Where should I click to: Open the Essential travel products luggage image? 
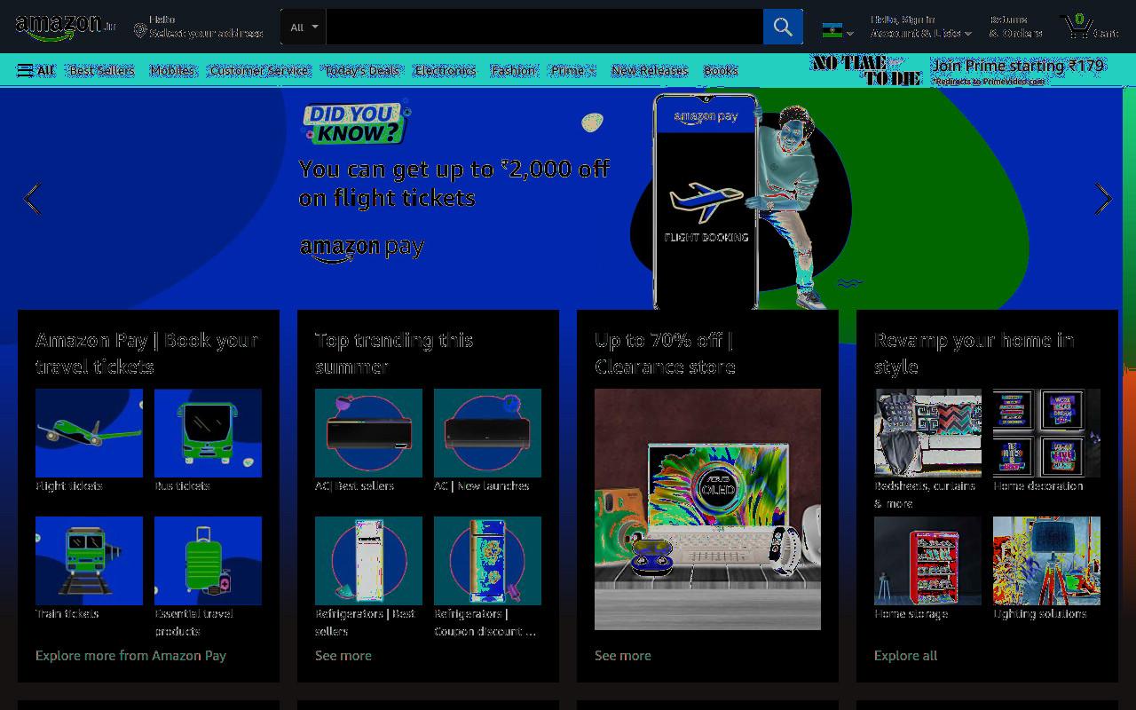click(x=208, y=561)
